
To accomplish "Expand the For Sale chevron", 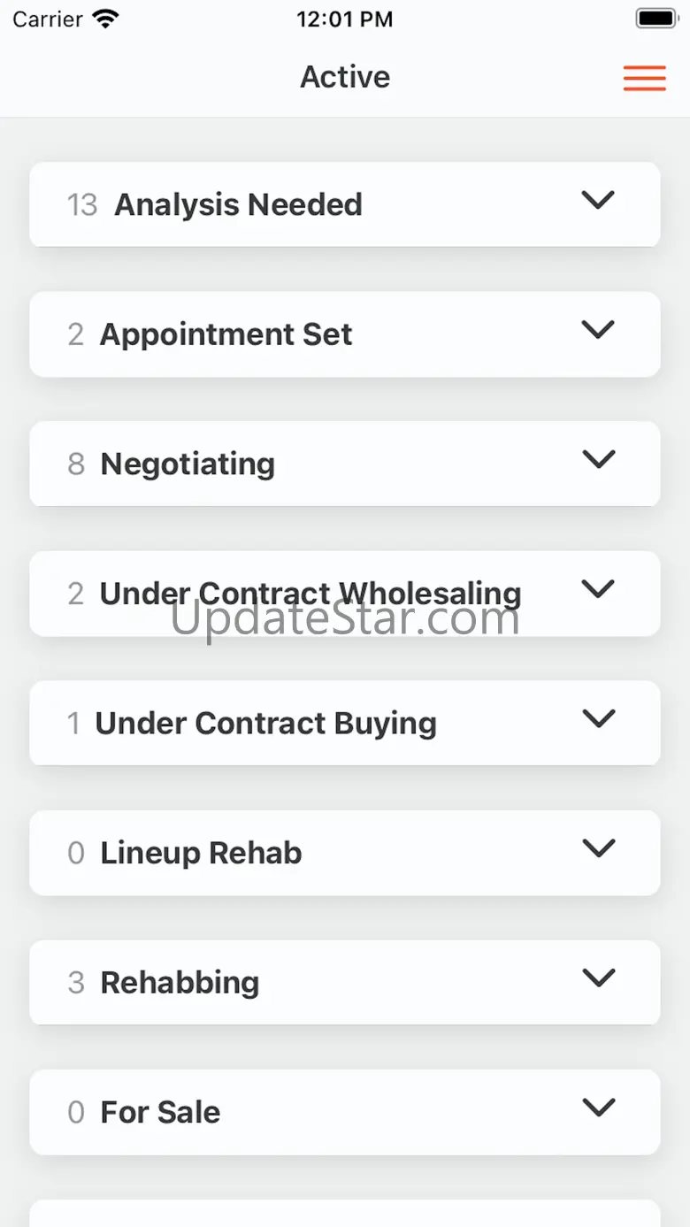I will coord(598,1108).
